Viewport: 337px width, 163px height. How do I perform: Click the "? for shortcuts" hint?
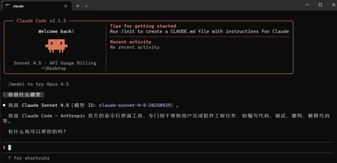click(x=29, y=158)
